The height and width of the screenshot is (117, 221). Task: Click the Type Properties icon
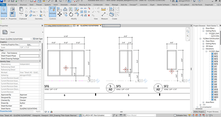(12, 14)
